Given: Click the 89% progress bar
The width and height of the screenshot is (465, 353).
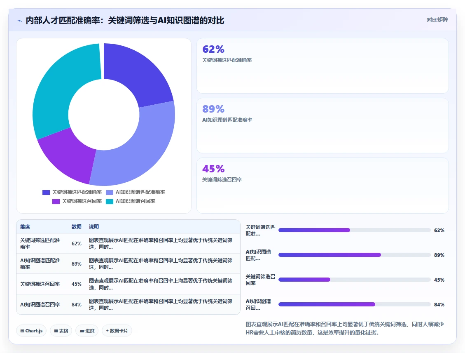Looking at the screenshot, I should (x=354, y=255).
